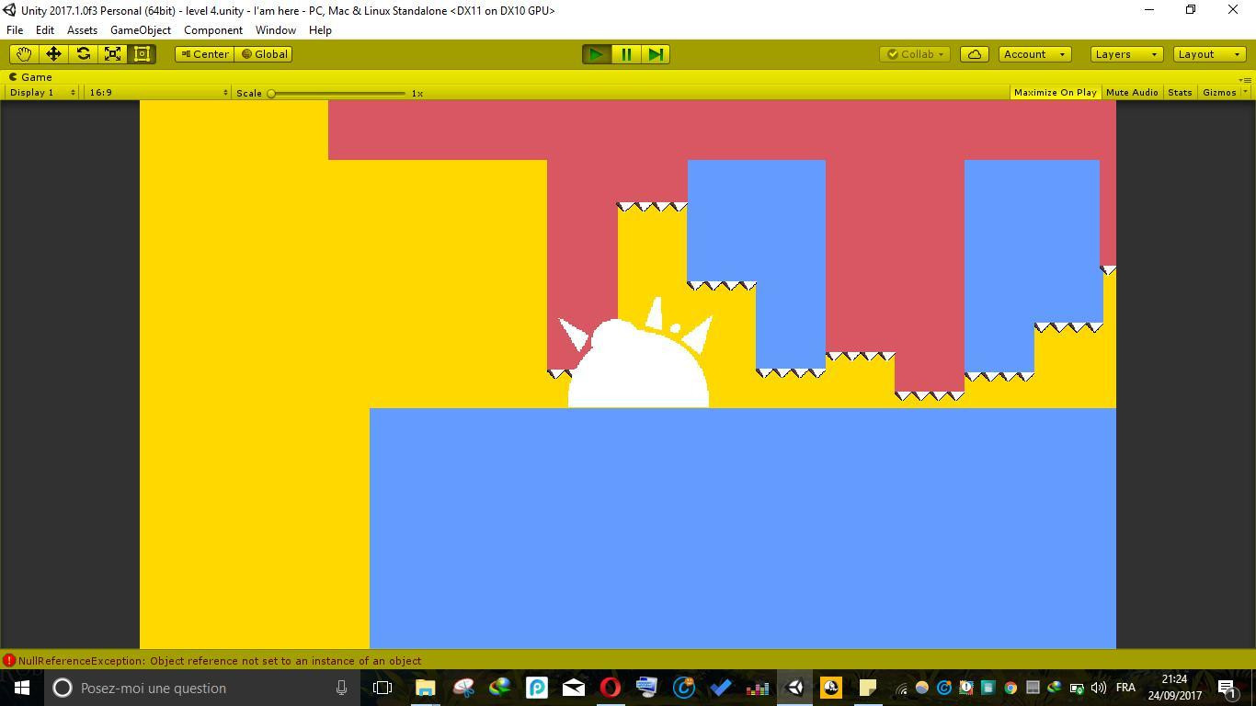Open the 16:9 aspect ratio dropdown
Image resolution: width=1256 pixels, height=706 pixels.
click(x=157, y=93)
